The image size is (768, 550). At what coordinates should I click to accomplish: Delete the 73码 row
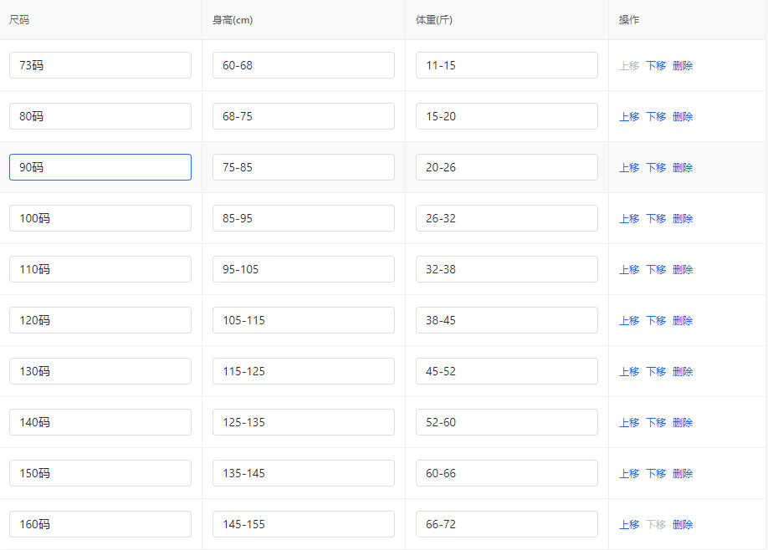point(683,66)
